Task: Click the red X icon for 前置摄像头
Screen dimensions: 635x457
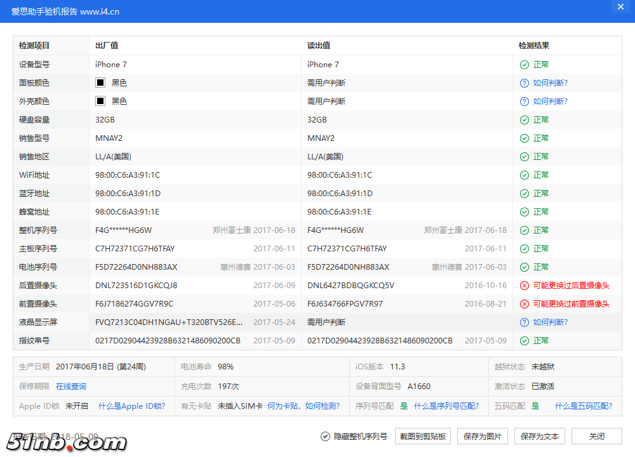Action: (525, 304)
